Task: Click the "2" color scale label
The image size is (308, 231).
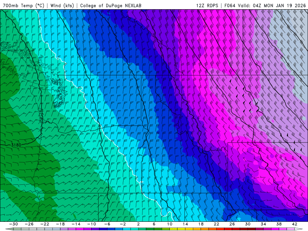Action: (138, 224)
